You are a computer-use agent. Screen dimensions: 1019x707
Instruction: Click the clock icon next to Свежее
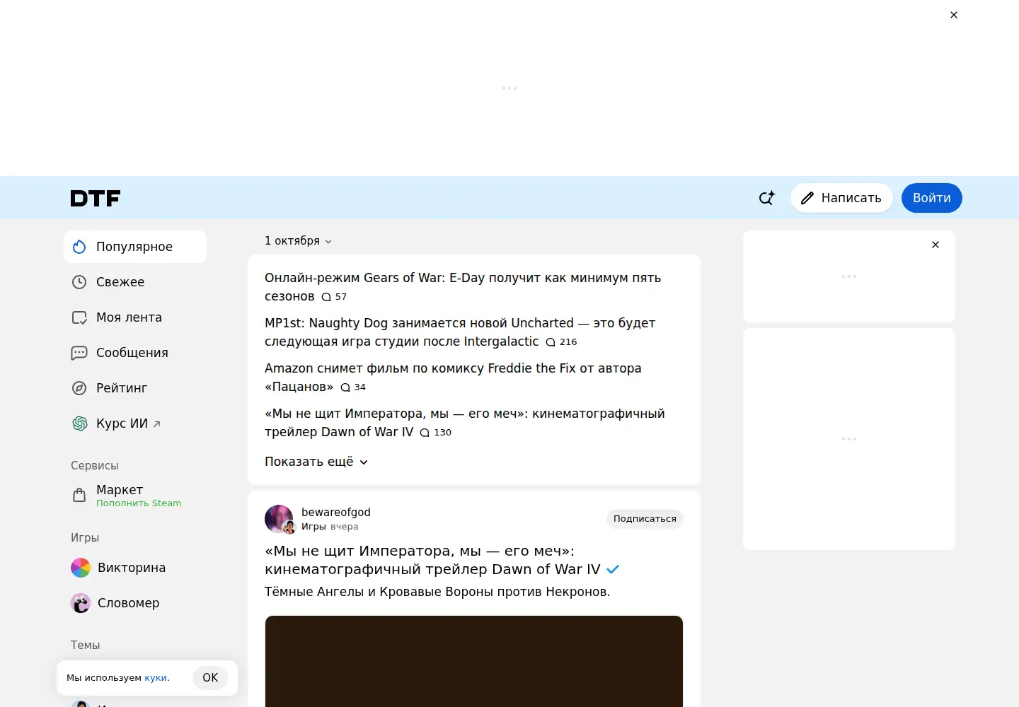pyautogui.click(x=79, y=282)
